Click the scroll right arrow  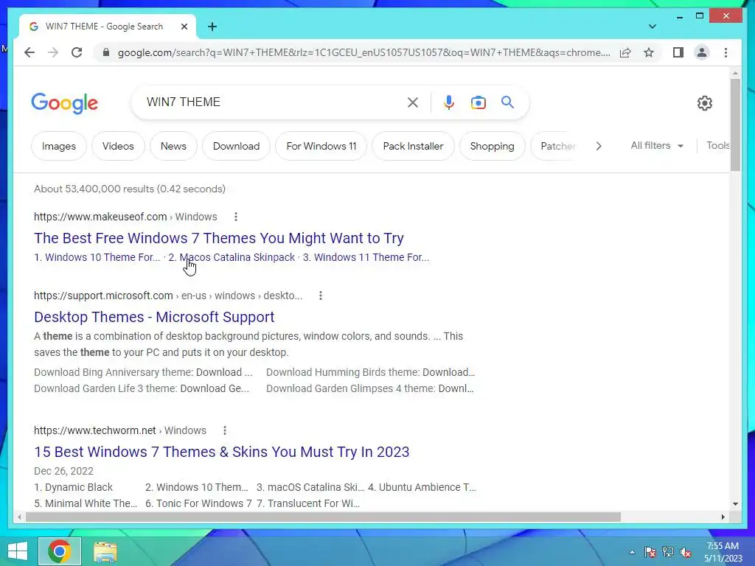pos(723,517)
